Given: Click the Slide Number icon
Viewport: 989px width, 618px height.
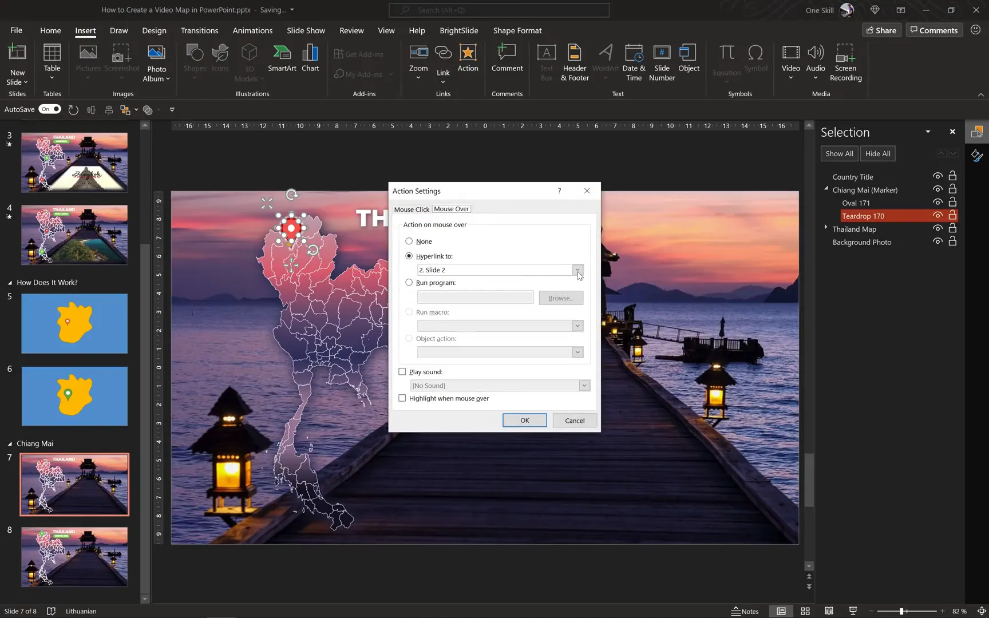Looking at the screenshot, I should [662, 63].
